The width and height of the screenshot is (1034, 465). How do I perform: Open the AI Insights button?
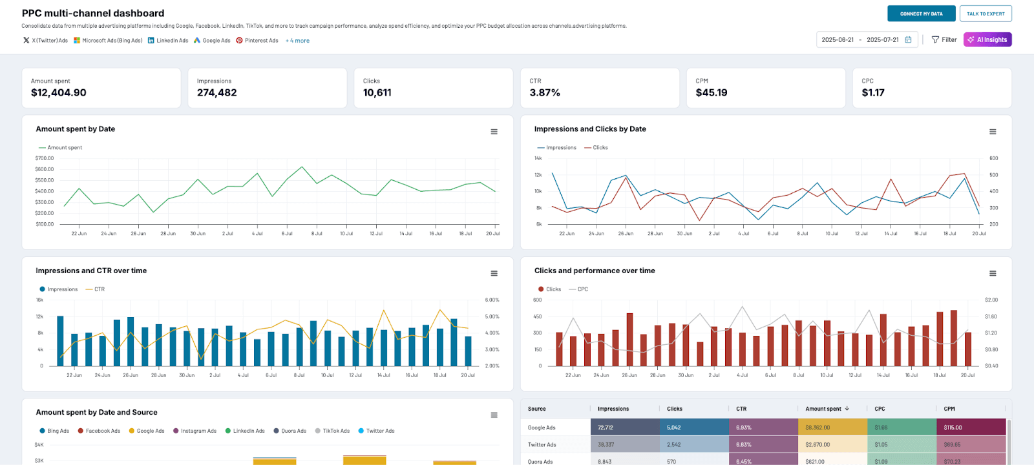pos(987,39)
